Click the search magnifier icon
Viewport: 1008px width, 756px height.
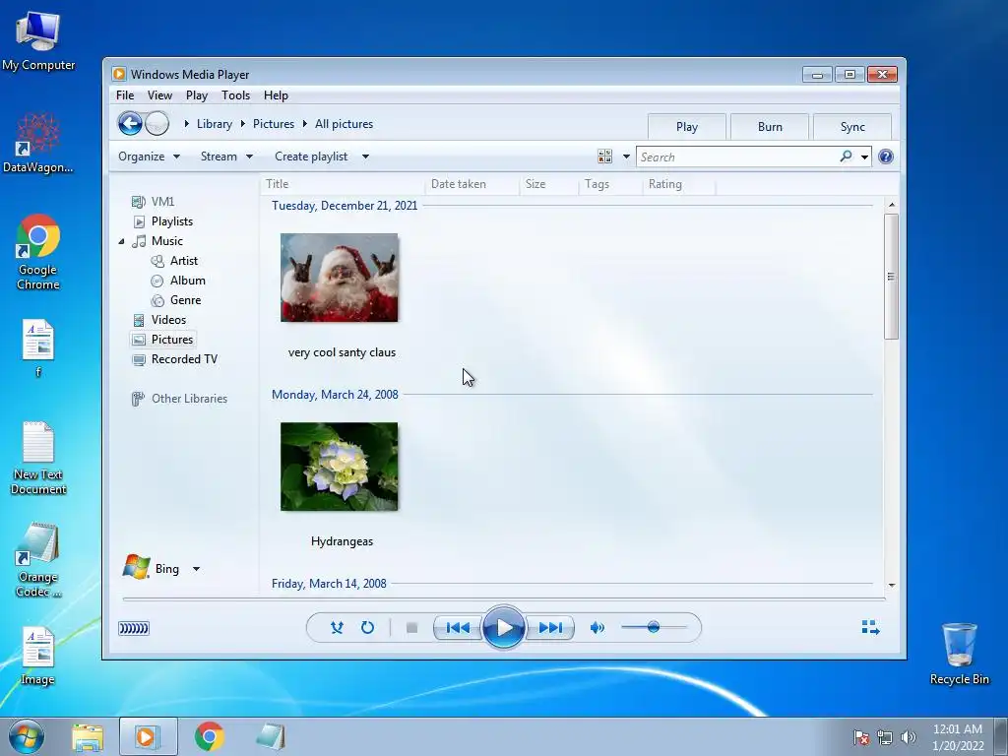pos(846,157)
